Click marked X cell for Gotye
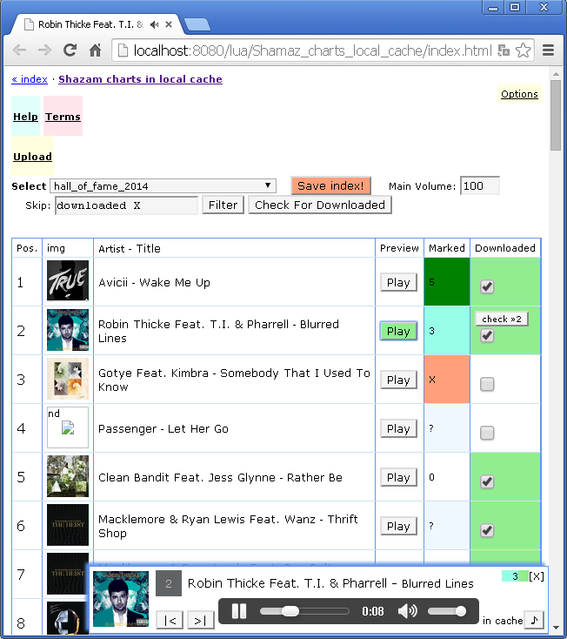This screenshot has height=639, width=567. point(447,380)
